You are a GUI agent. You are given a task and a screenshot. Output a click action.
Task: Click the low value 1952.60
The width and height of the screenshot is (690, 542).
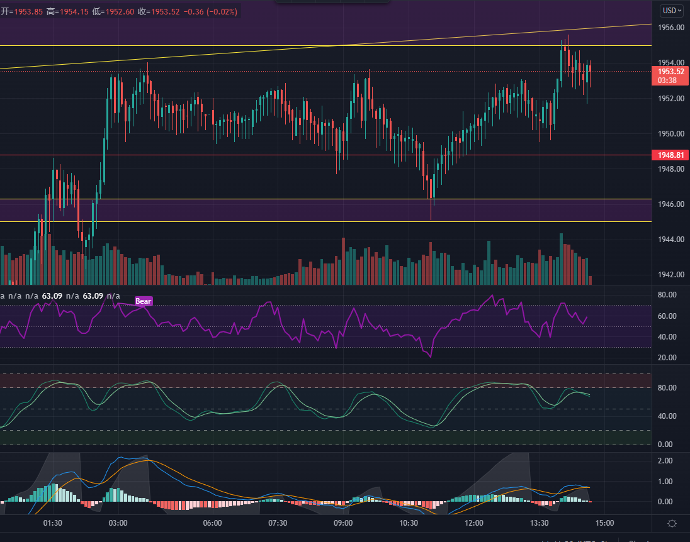tap(120, 12)
